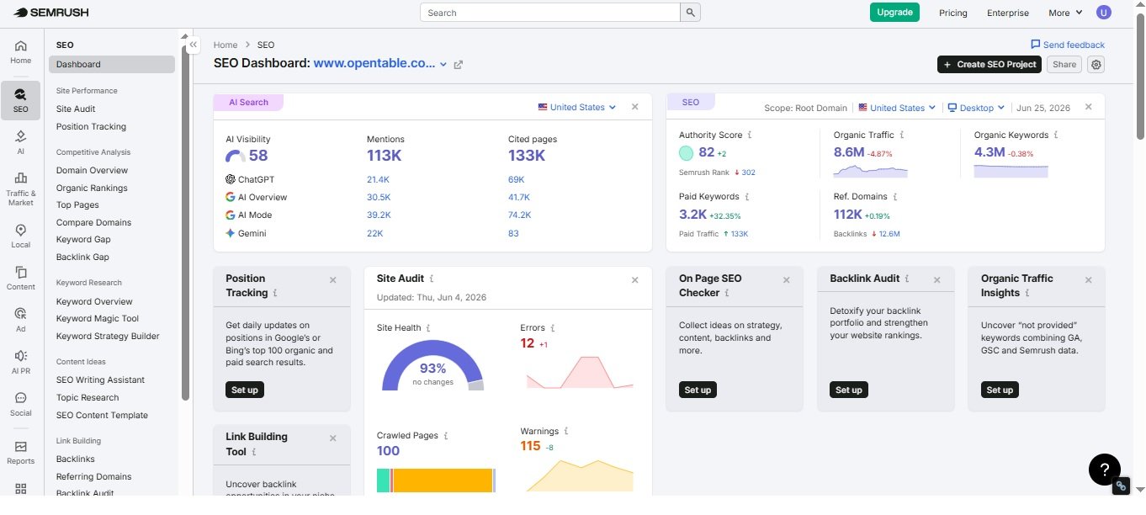Click the top search input field
This screenshot has height=515, width=1146.
549,13
